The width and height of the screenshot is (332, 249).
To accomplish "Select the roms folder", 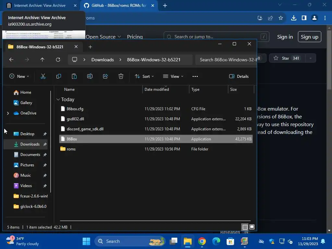I will click(156, 149).
